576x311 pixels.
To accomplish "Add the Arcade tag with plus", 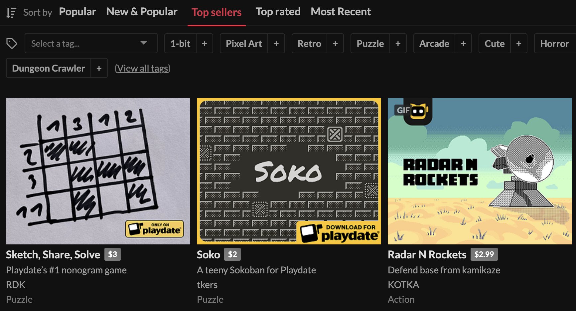I will coord(463,43).
